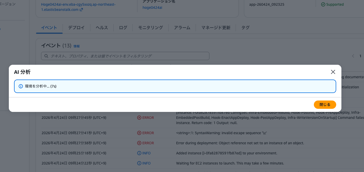This screenshot has width=364, height=172.
Task: Close the AI 分析 dialog with the X
Action: (333, 72)
